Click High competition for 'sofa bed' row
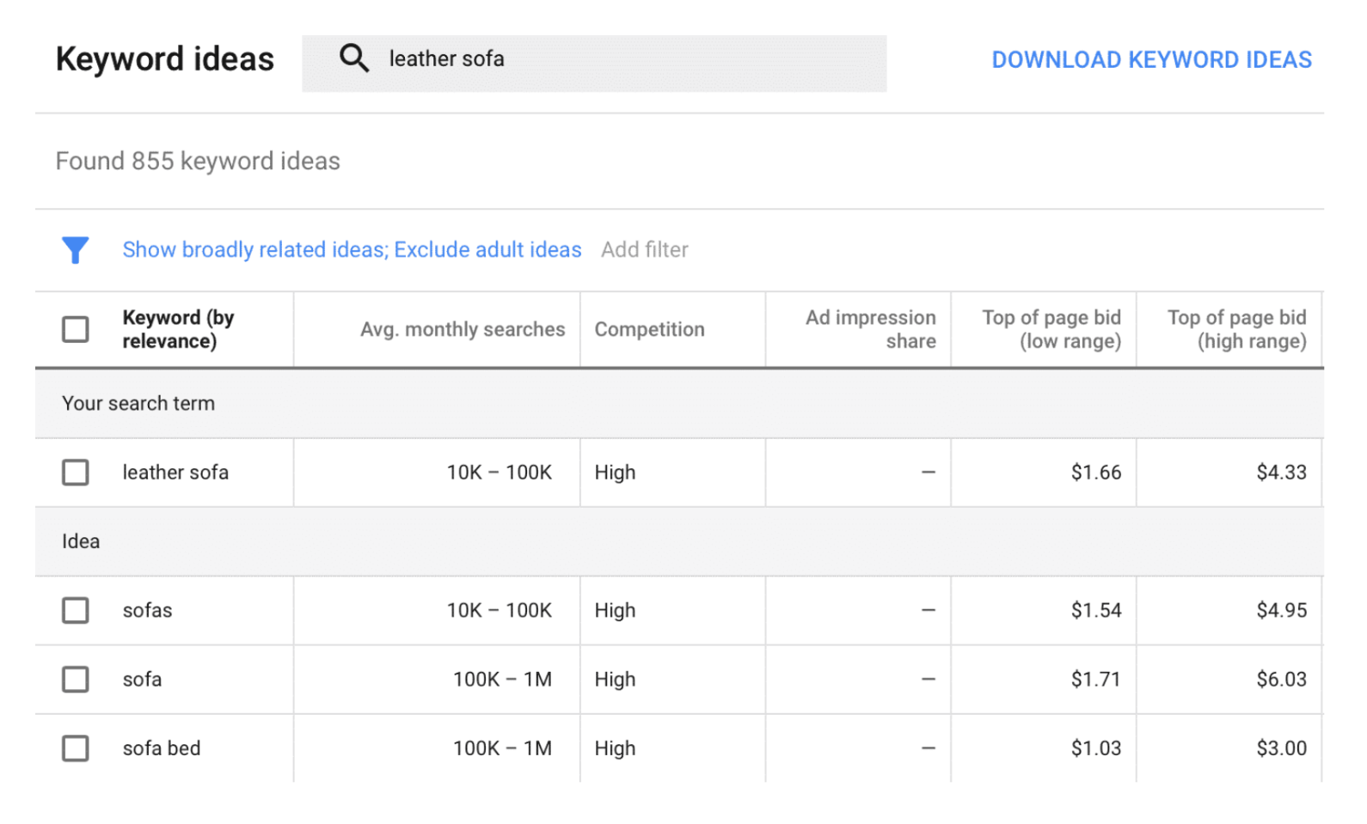 click(x=615, y=748)
